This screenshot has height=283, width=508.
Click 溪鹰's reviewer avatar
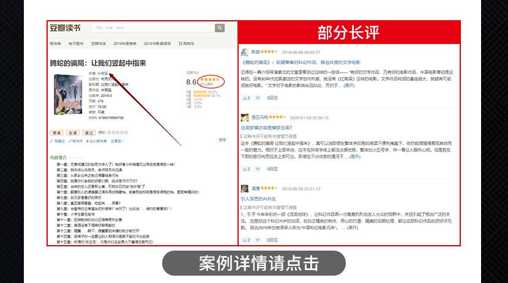coord(245,188)
